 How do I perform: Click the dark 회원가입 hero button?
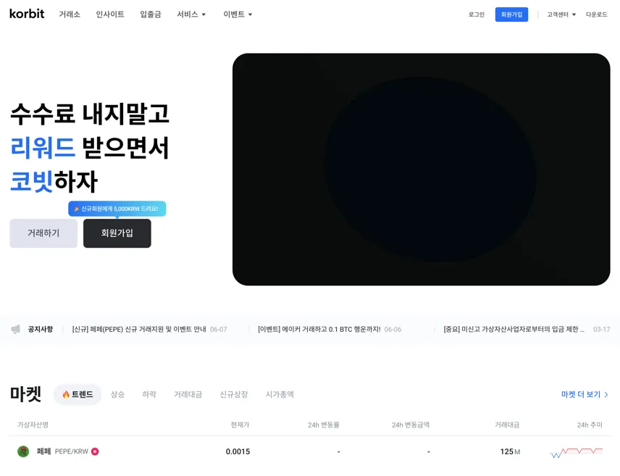pos(117,233)
